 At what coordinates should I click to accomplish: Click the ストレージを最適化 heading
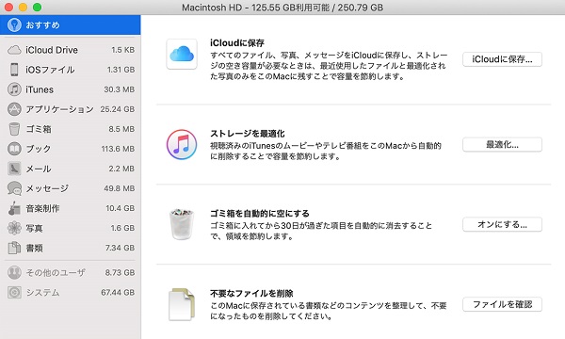248,134
